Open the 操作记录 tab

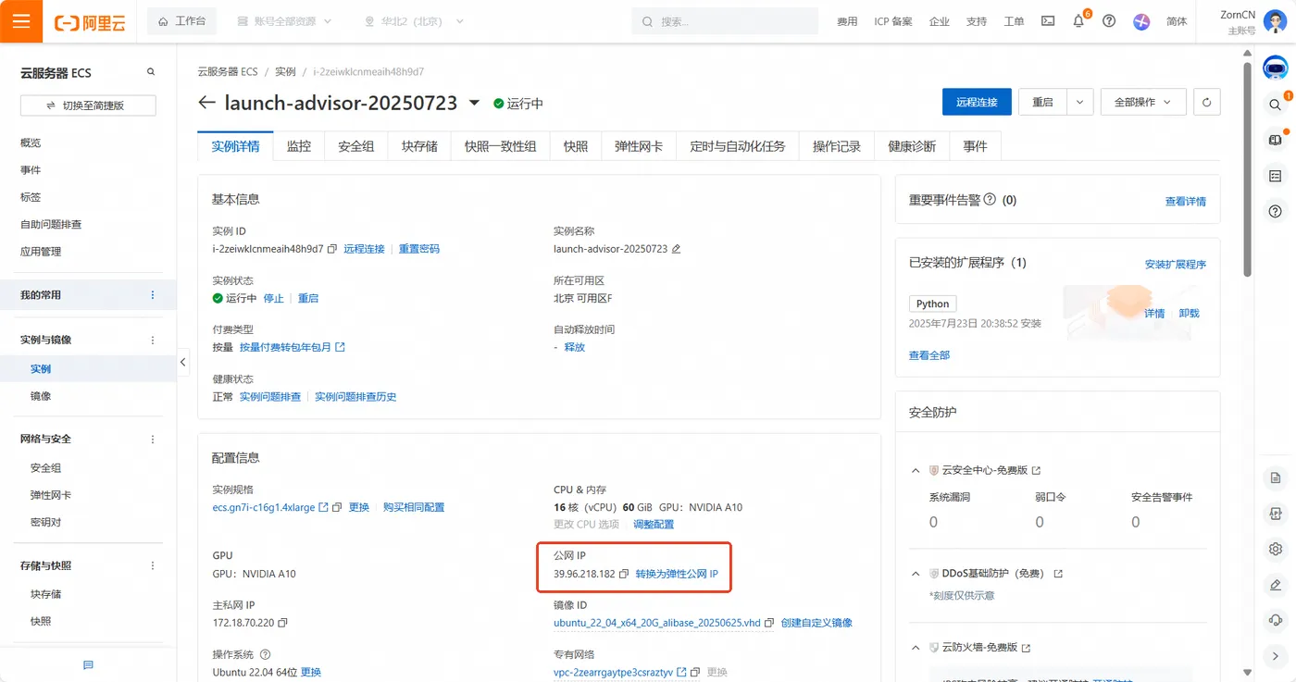pos(837,146)
